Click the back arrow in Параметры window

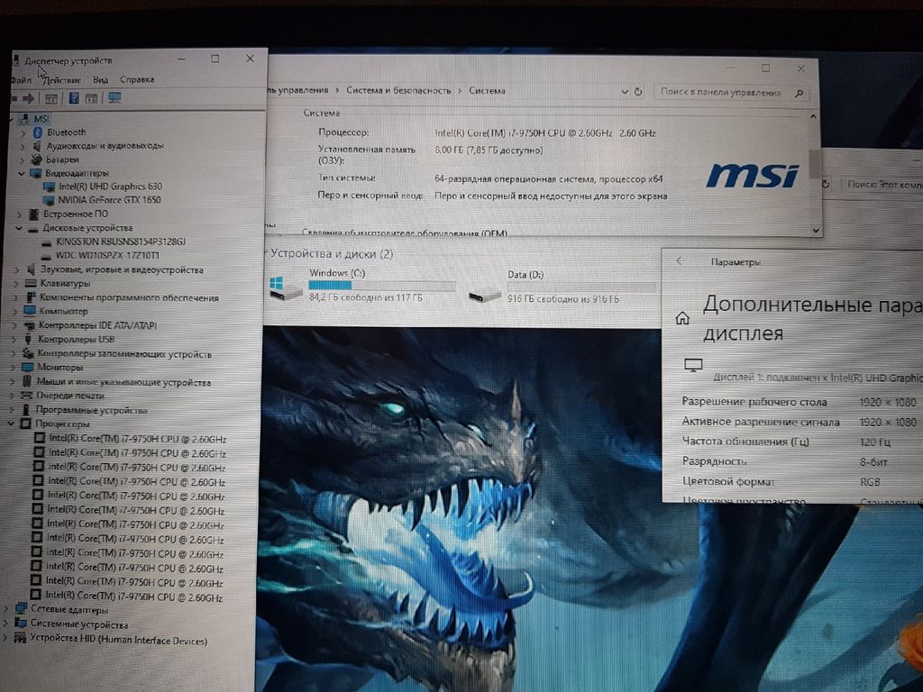click(680, 260)
